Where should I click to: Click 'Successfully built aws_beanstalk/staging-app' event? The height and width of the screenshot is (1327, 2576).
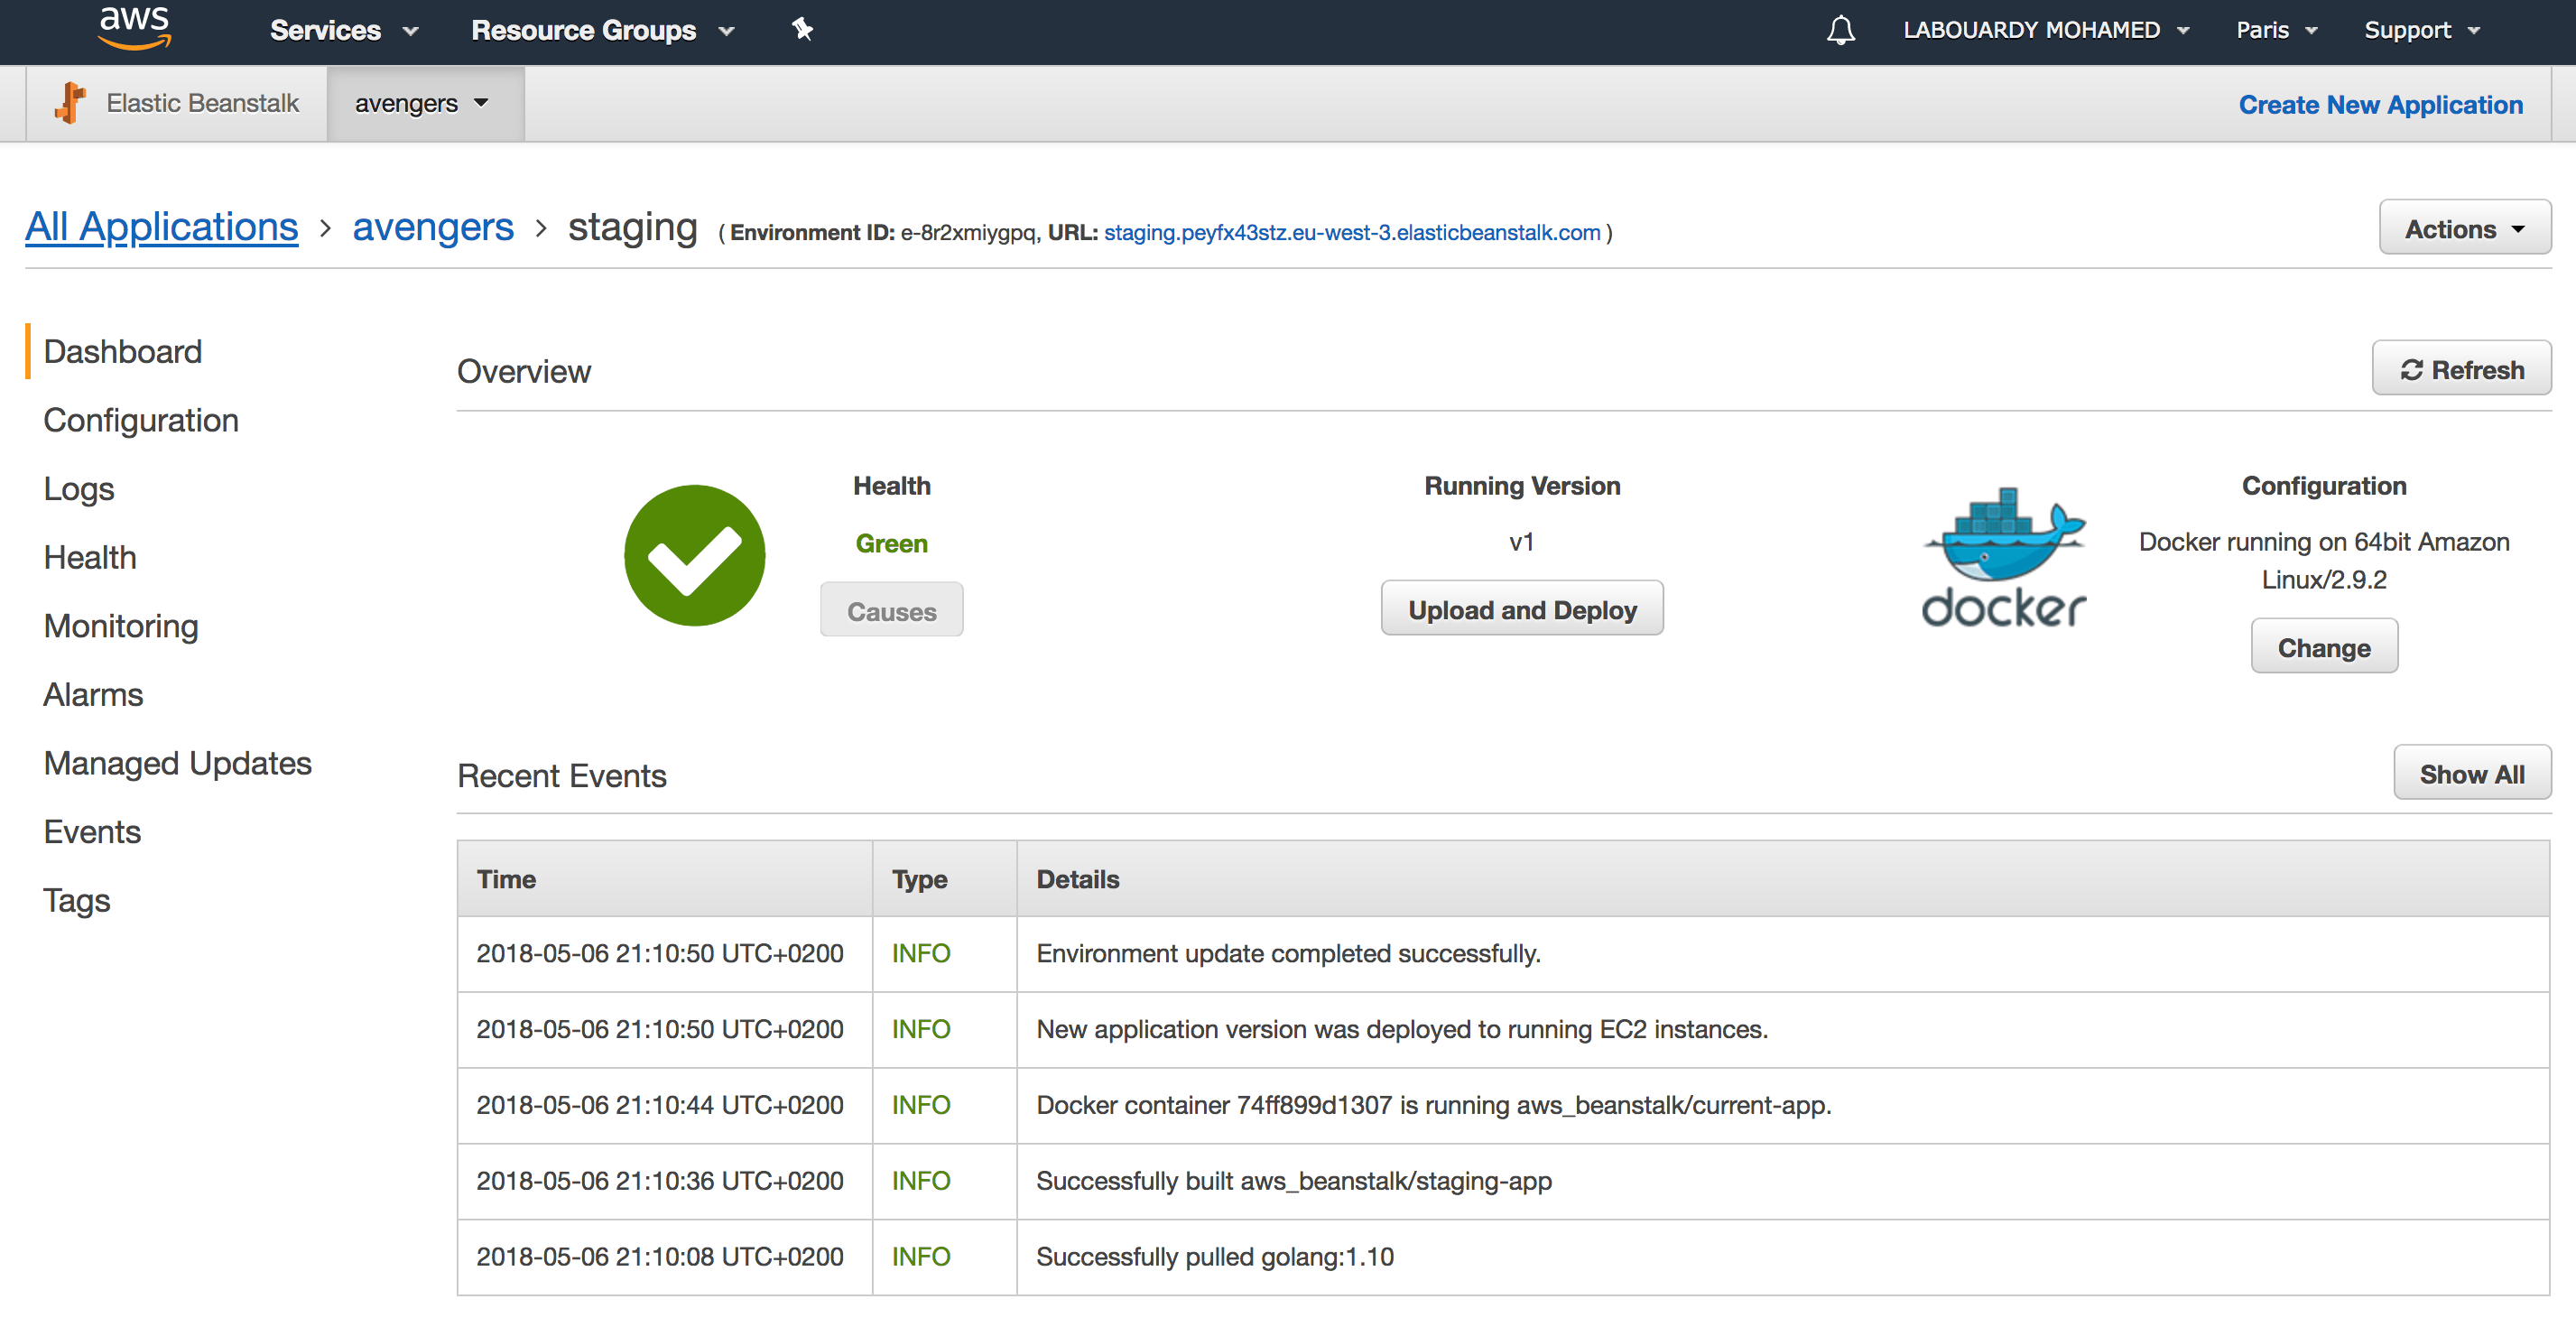click(x=1293, y=1181)
